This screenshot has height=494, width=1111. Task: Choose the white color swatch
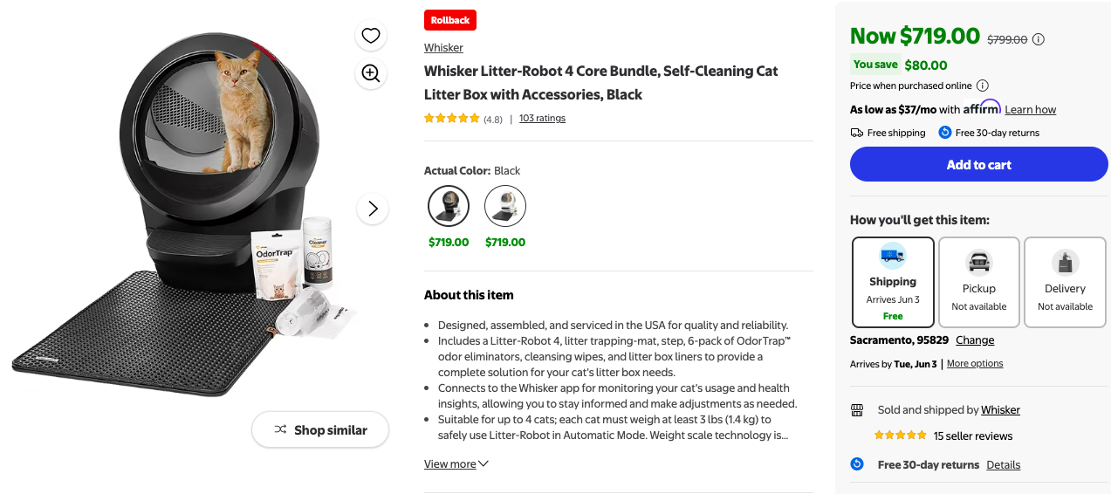pos(505,207)
